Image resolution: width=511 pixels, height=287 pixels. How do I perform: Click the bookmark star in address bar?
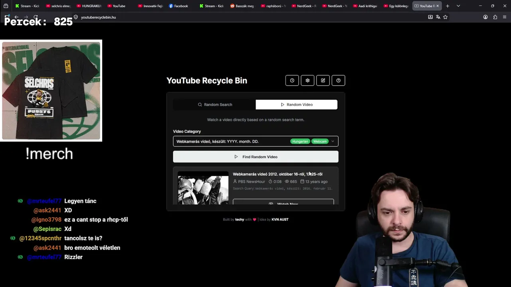[x=446, y=17]
